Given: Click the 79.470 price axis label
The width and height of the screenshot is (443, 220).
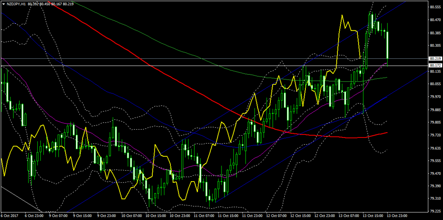Looking at the screenshot, I should [435, 174].
